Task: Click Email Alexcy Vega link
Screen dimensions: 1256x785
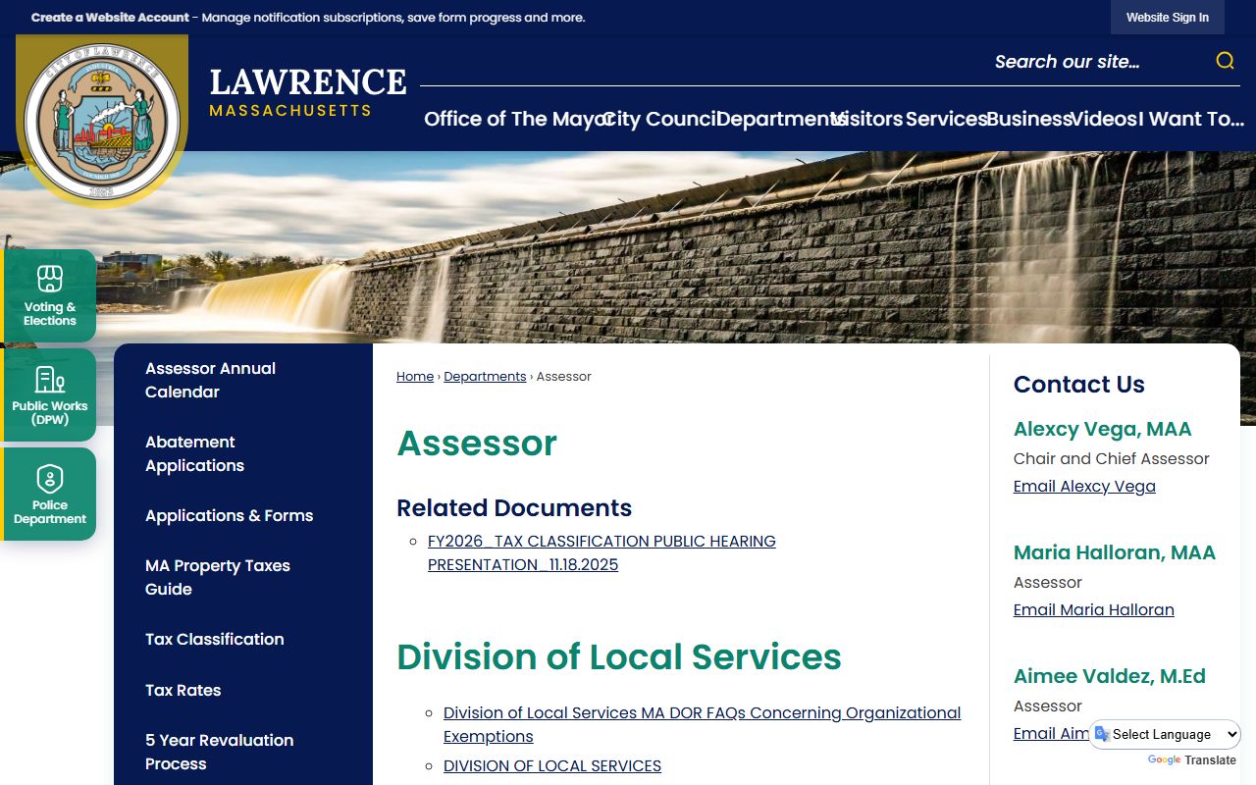Action: click(x=1084, y=487)
